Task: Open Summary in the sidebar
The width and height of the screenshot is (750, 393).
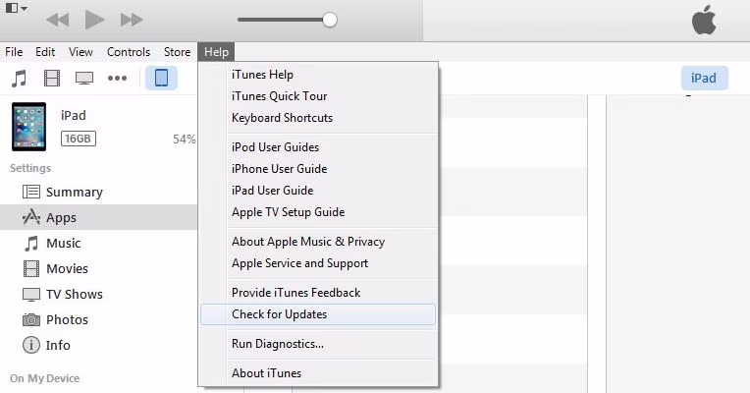Action: pos(74,193)
